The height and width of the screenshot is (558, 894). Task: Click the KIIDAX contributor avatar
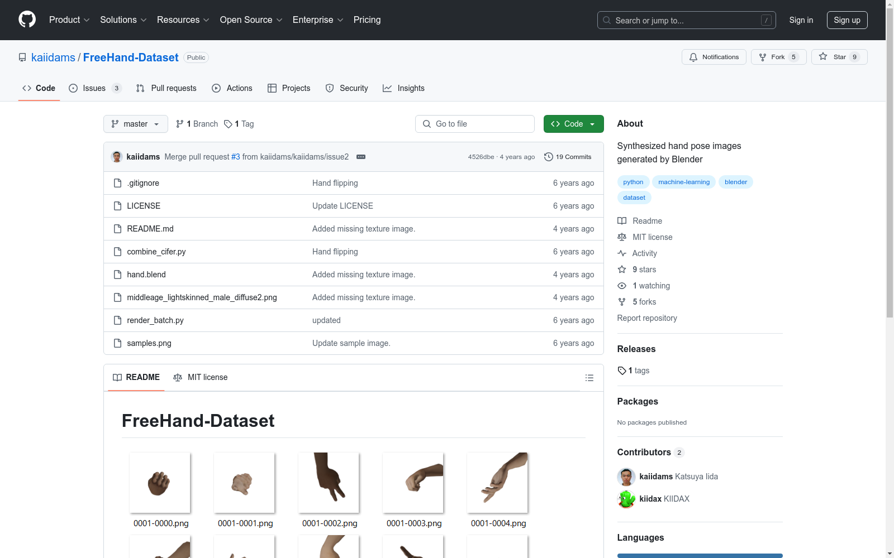coord(626,499)
